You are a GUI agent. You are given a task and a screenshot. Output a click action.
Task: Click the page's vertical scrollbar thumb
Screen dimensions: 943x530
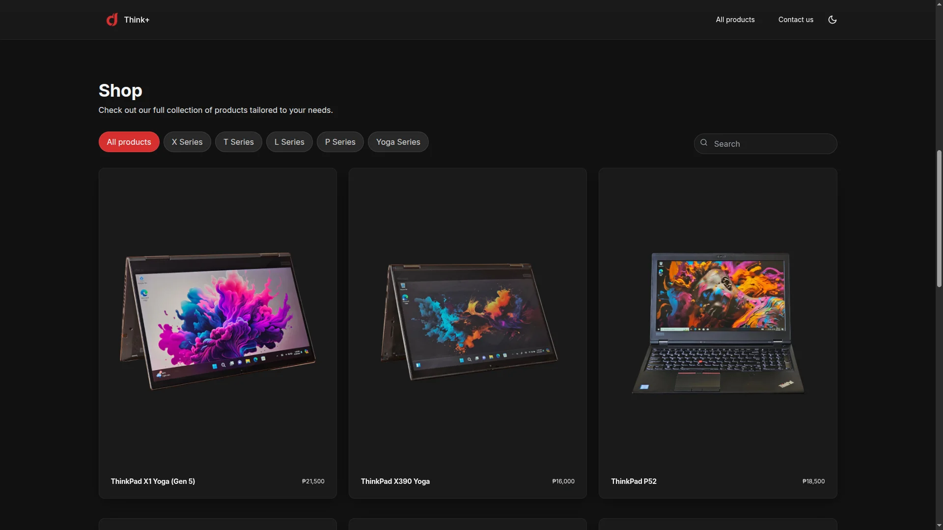tap(939, 218)
